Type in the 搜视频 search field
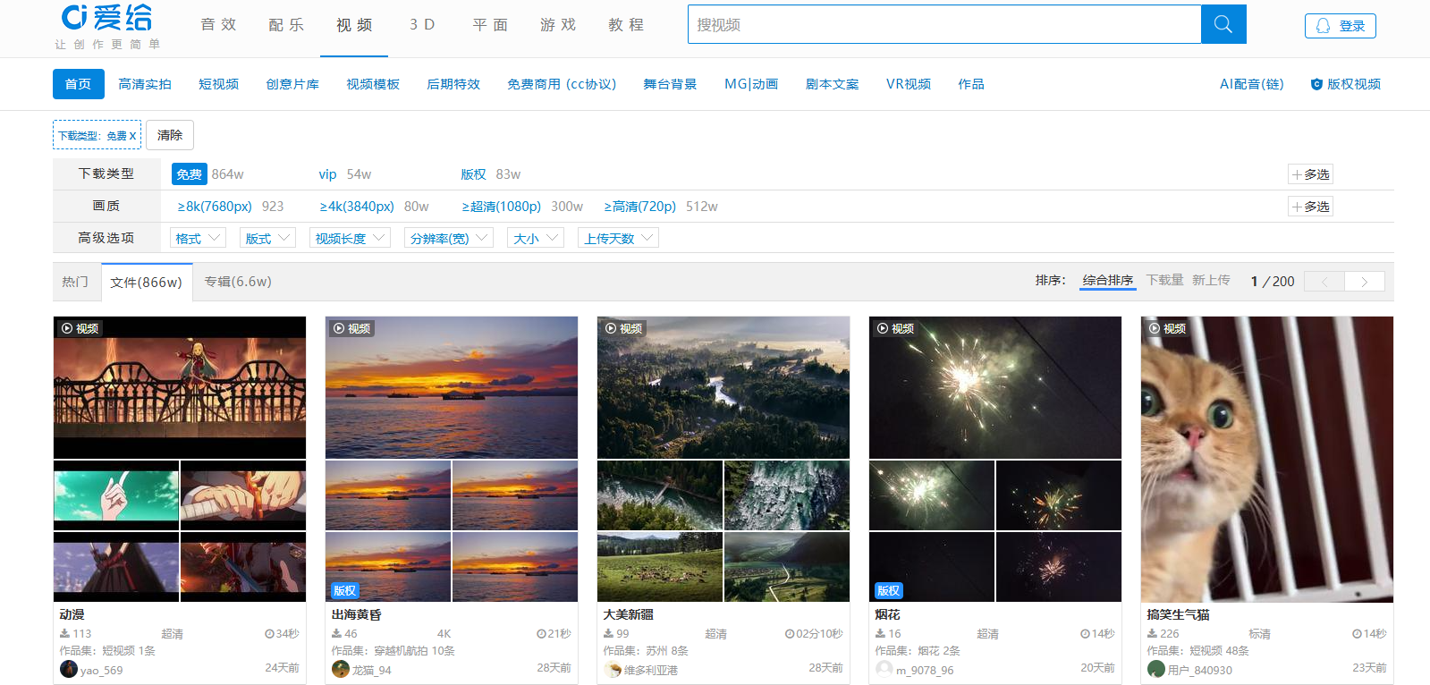 943,25
